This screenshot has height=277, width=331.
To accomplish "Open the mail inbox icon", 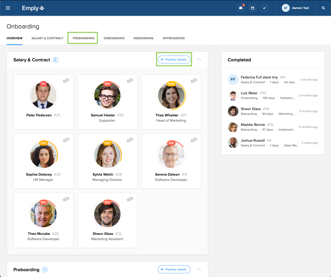I will tap(240, 8).
